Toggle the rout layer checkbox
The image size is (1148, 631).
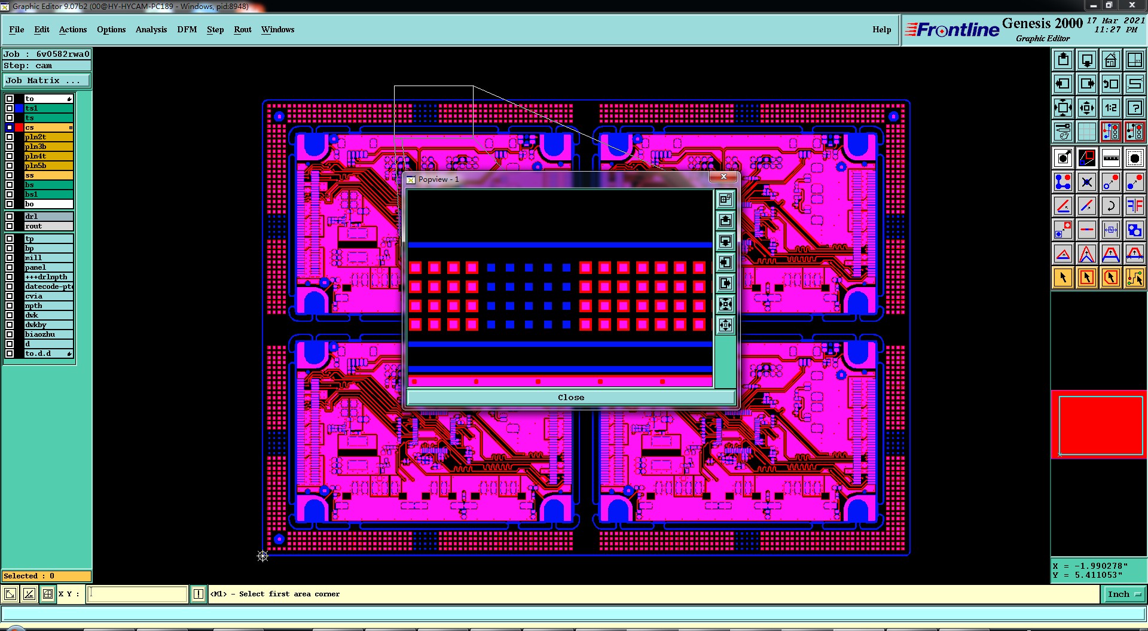coord(10,226)
